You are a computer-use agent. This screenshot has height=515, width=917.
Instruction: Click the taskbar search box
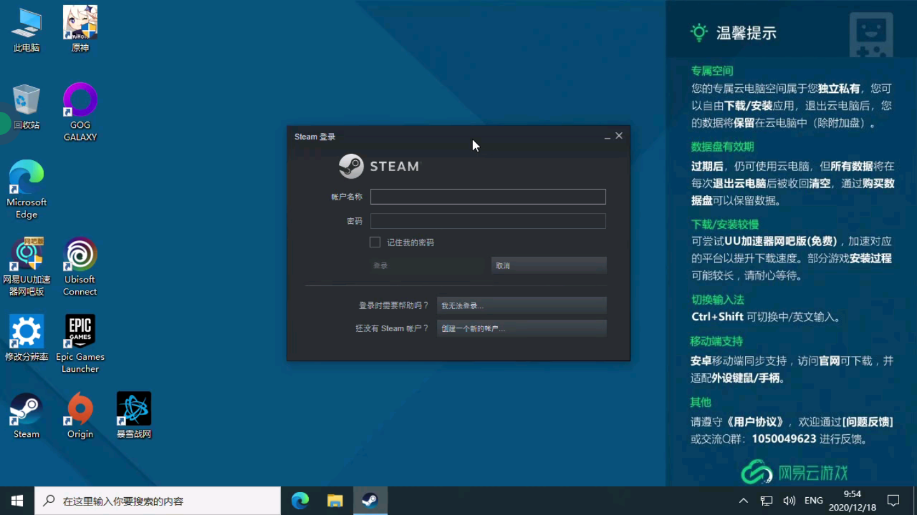158,500
